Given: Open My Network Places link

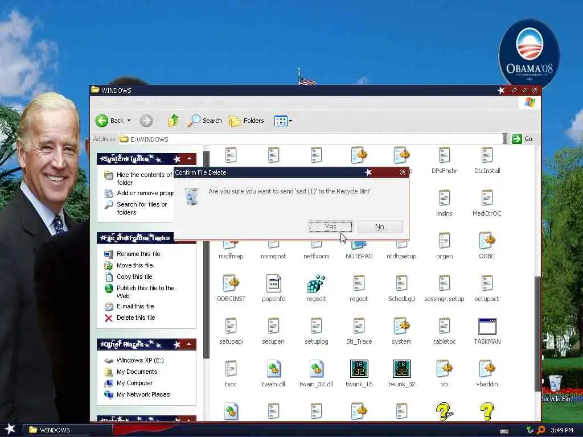Looking at the screenshot, I should [x=137, y=395].
